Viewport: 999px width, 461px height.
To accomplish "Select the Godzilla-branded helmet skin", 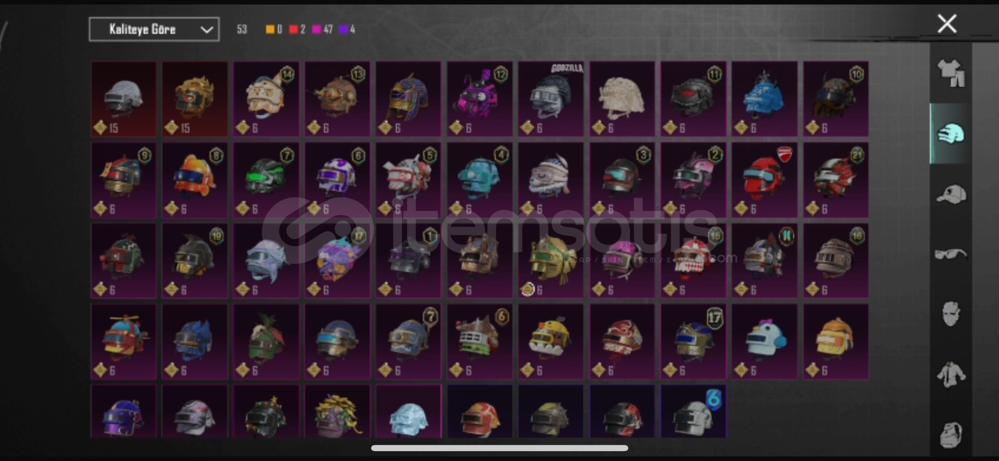I will pos(551,99).
